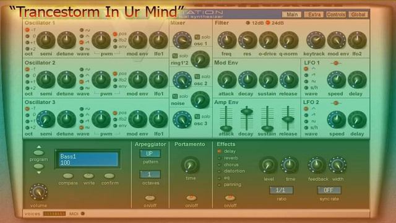Toggle solo for osc 1 in Mixer

pyautogui.click(x=197, y=37)
